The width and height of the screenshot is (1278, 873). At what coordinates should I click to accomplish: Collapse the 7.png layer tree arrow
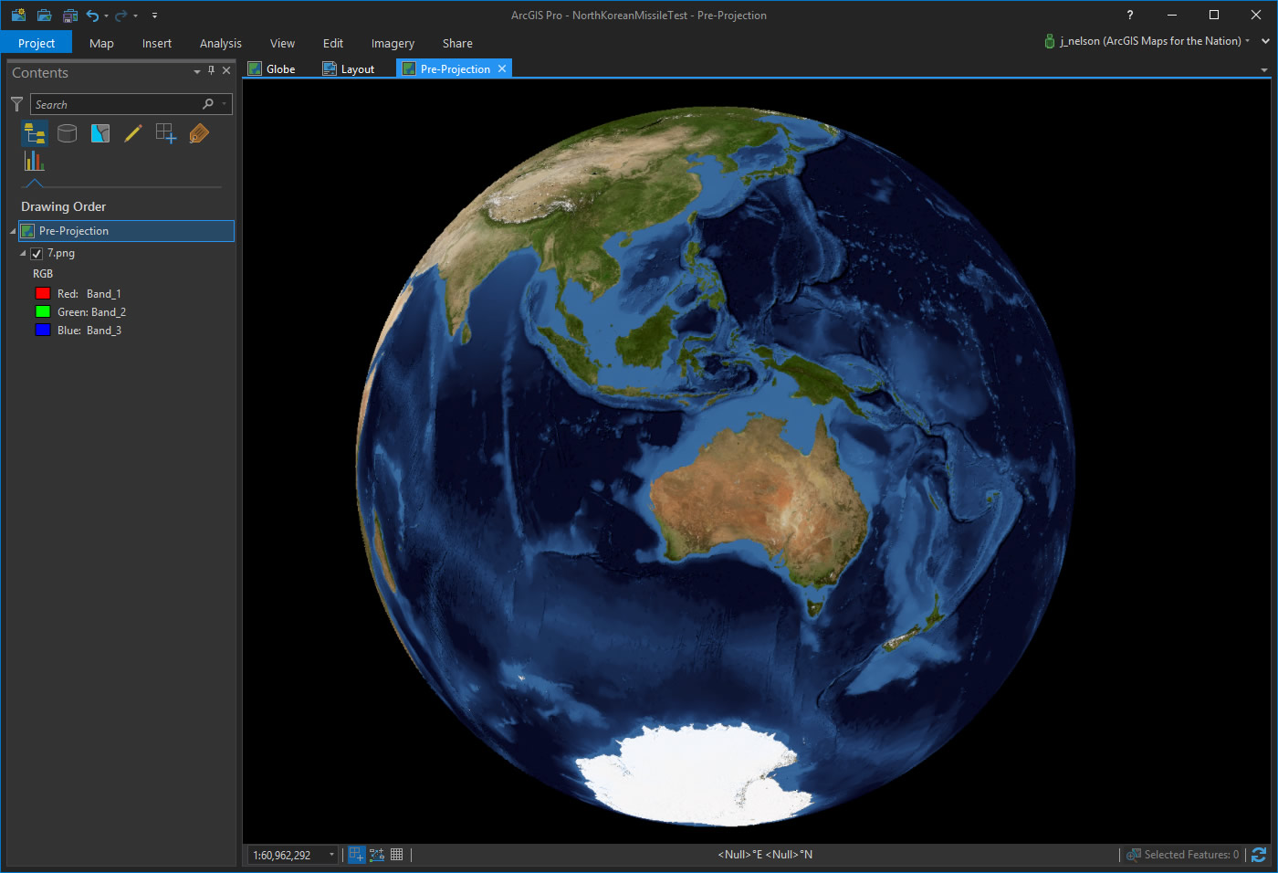point(23,254)
